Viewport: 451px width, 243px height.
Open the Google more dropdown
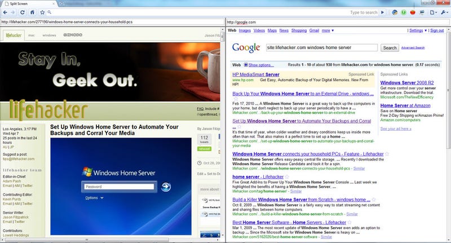click(x=328, y=30)
